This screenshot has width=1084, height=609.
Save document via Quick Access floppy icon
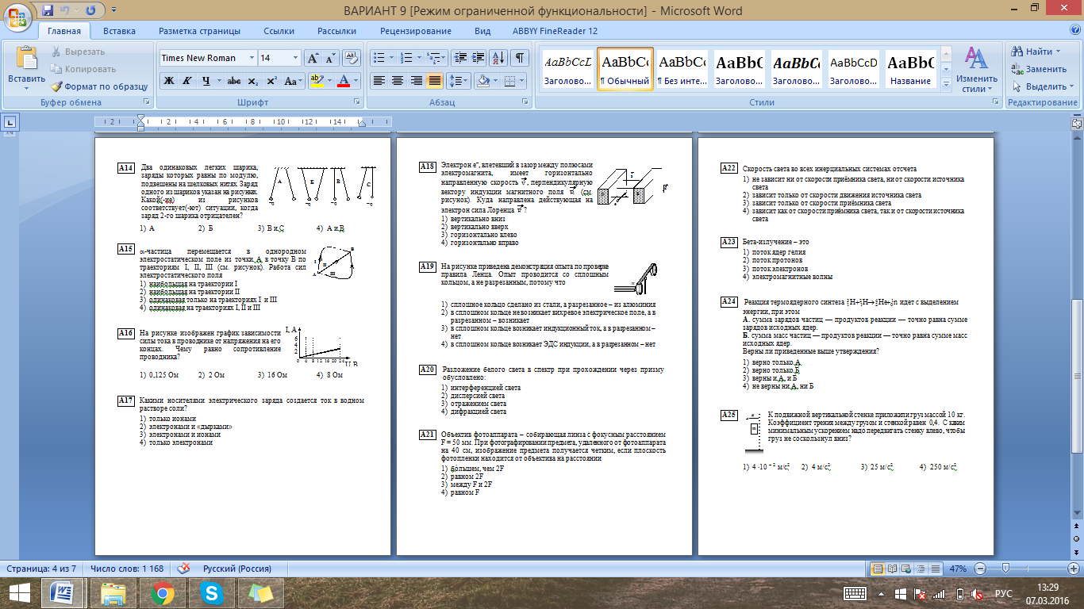coord(48,10)
